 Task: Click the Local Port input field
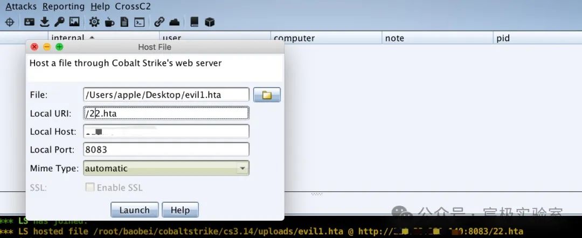pos(166,149)
